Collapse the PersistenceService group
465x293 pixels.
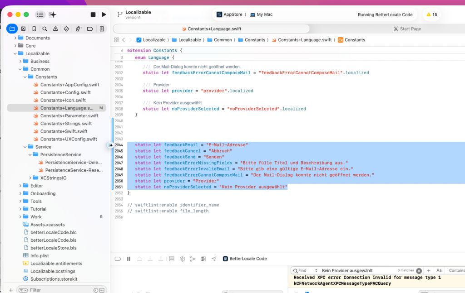(x=30, y=154)
